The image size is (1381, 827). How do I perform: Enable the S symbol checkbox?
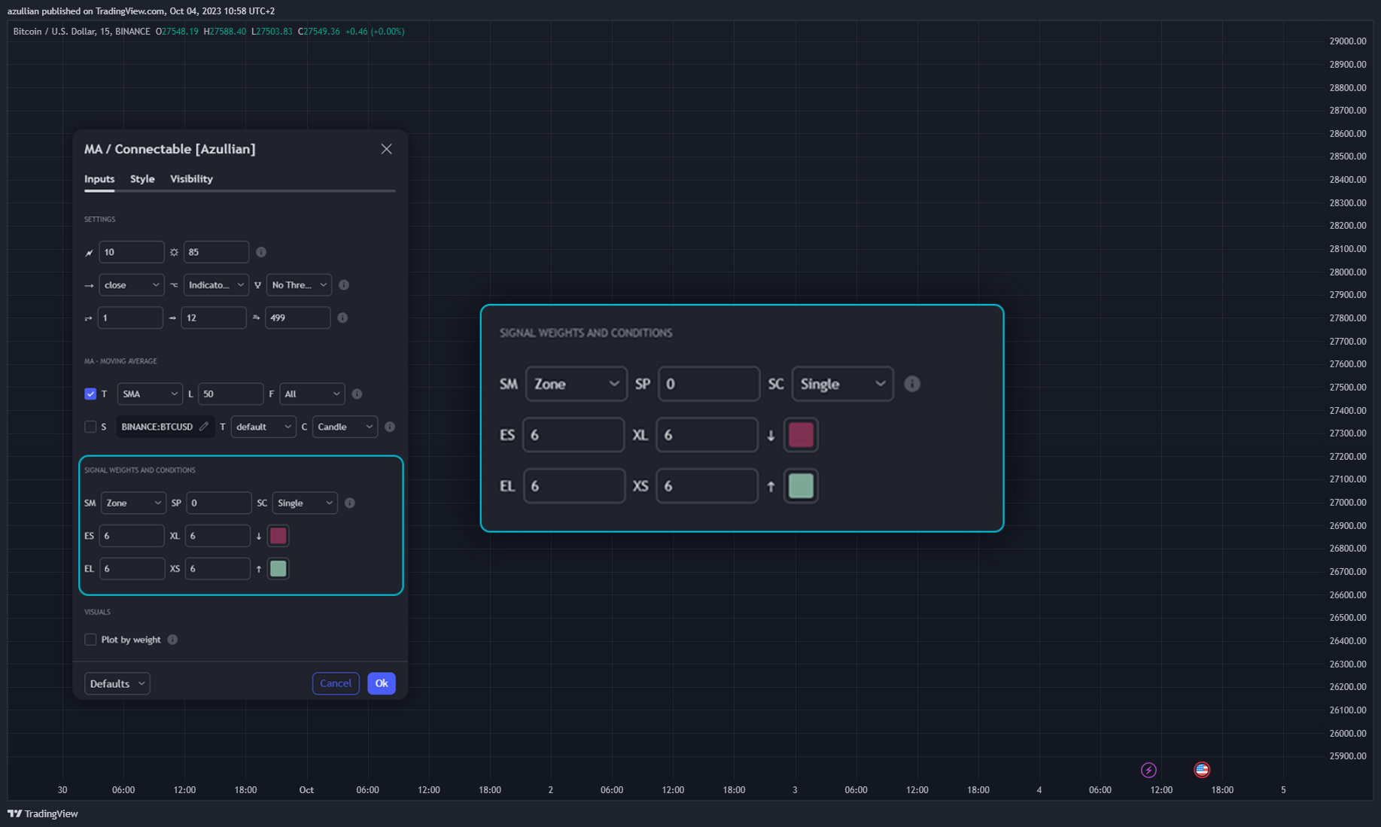point(90,427)
